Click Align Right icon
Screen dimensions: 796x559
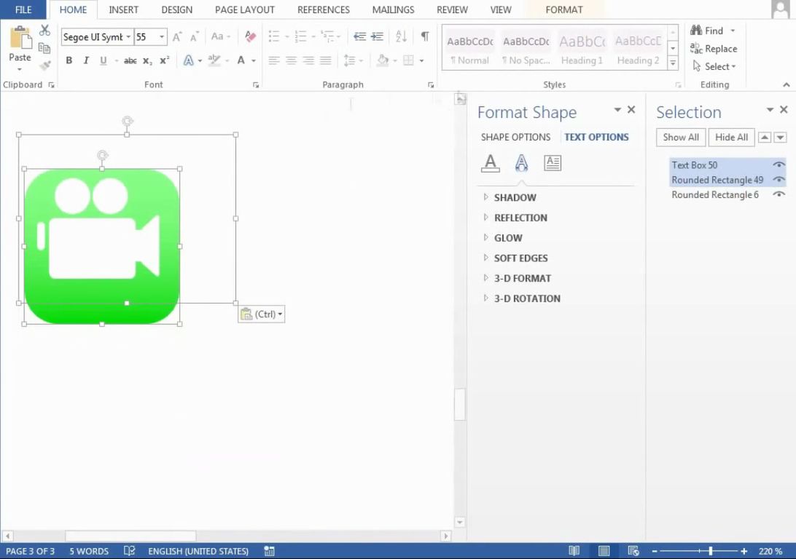coord(308,60)
